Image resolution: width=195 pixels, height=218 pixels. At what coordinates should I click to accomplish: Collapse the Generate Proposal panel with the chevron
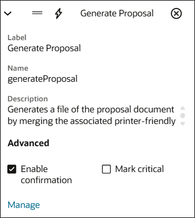click(x=8, y=13)
